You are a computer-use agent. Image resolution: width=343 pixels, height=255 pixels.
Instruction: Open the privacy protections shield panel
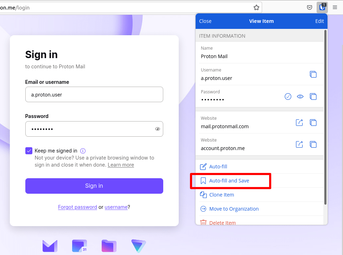(310, 7)
